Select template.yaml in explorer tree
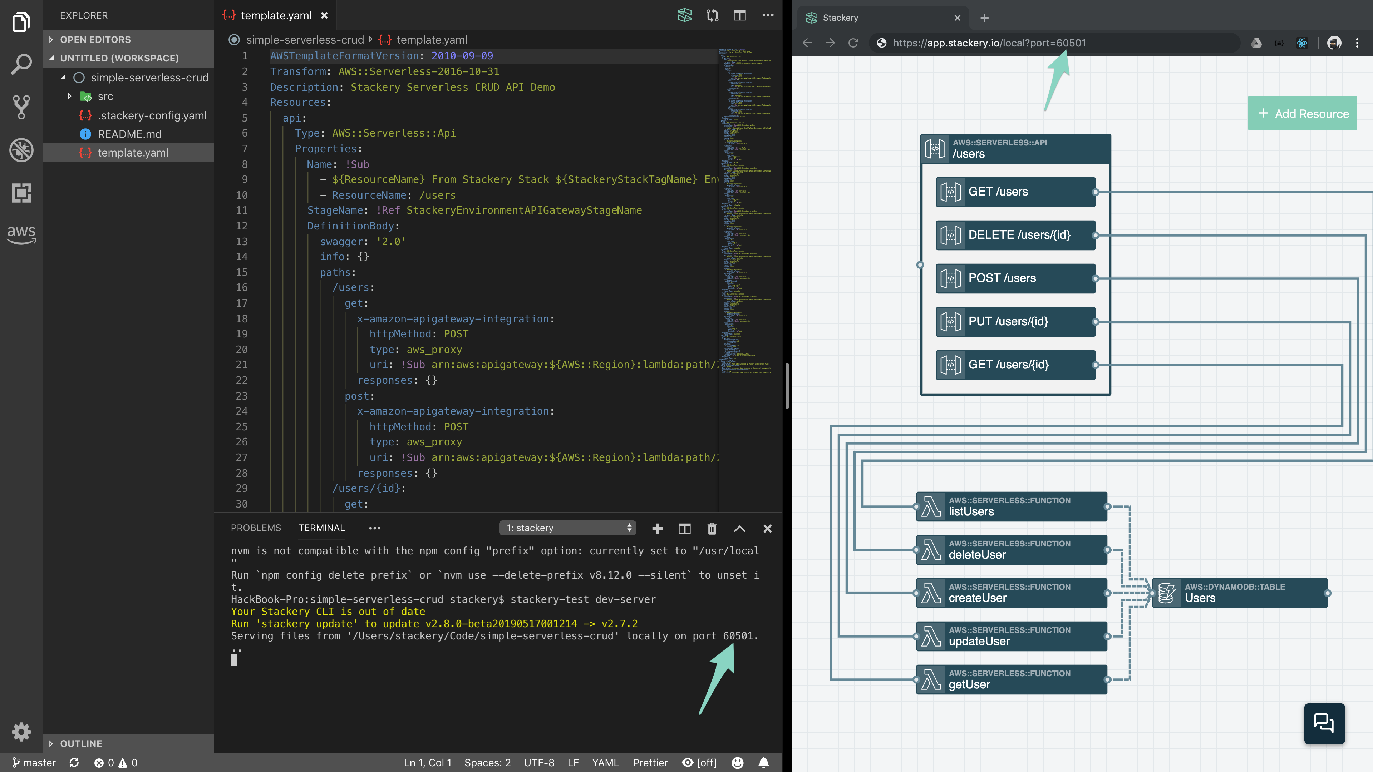 pyautogui.click(x=128, y=152)
